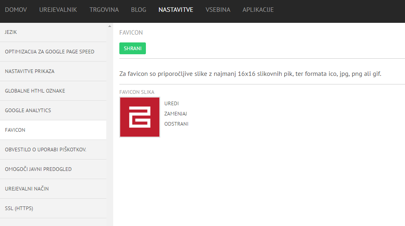Switch to the UREJEVALNIK section

coord(58,10)
